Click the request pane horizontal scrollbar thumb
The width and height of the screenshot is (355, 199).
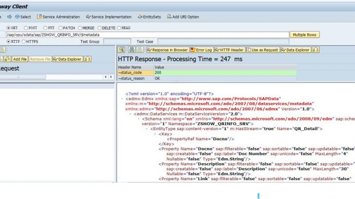coord(22,77)
